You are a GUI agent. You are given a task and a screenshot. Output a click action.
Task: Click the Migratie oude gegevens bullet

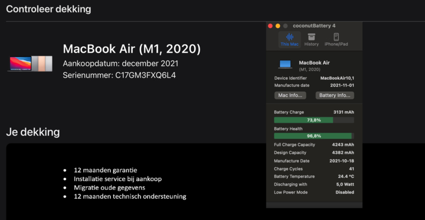tap(109, 188)
